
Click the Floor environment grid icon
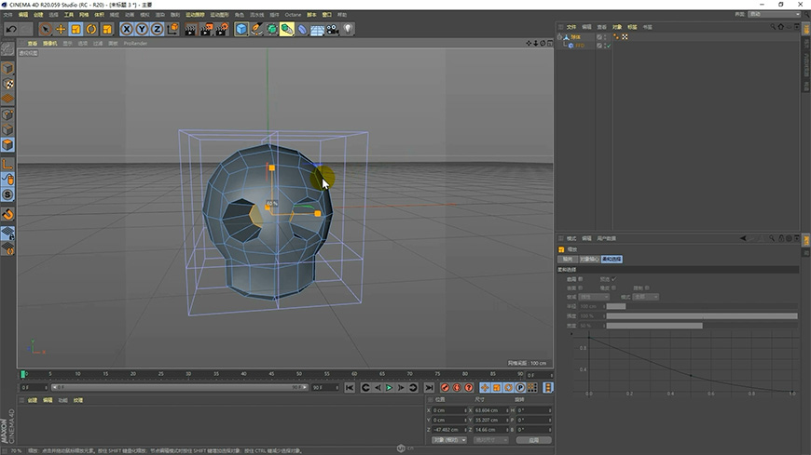click(x=317, y=30)
